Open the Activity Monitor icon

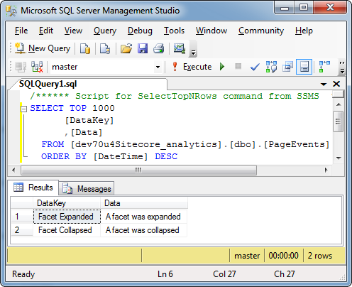point(180,48)
